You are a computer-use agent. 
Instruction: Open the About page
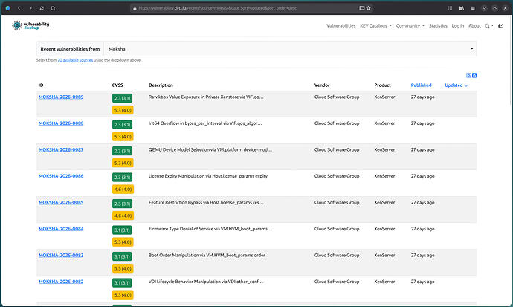[x=474, y=25]
